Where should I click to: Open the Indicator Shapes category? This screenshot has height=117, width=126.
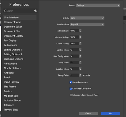[13, 100]
